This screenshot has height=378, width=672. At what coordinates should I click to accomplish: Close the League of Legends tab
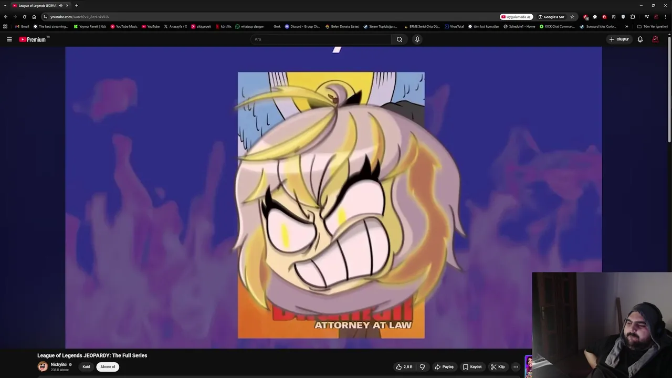67,6
